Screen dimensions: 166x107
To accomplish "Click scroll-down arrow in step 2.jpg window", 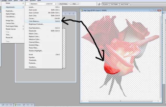I will 160,99.
